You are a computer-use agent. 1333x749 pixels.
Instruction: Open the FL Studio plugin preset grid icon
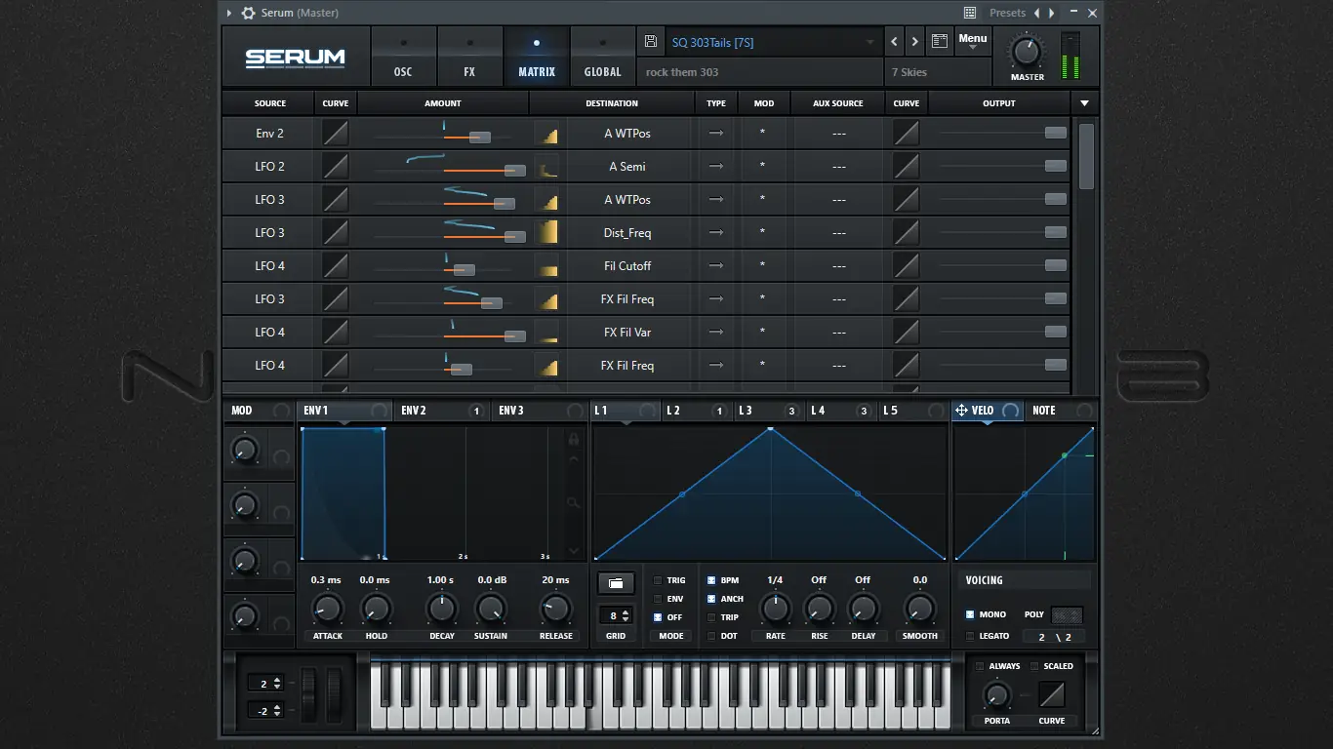click(x=970, y=13)
